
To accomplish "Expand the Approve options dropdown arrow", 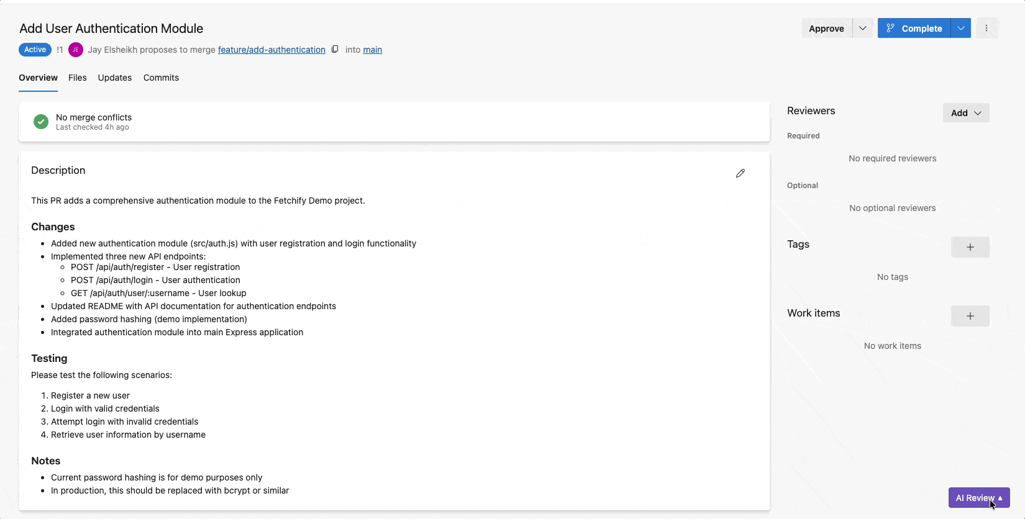I will pyautogui.click(x=862, y=28).
